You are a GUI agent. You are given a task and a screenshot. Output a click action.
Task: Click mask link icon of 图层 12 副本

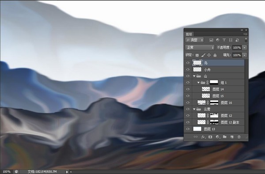coord(208,122)
